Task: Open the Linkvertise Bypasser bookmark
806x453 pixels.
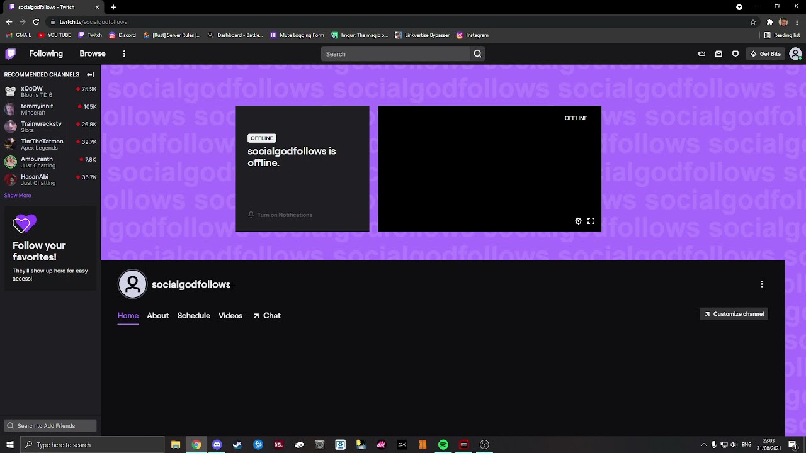Action: tap(422, 35)
